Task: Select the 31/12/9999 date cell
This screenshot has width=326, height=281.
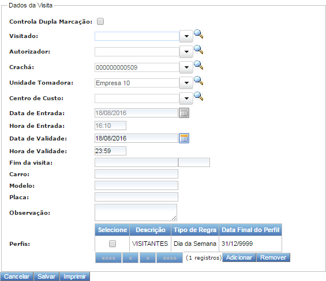Action: [x=250, y=244]
